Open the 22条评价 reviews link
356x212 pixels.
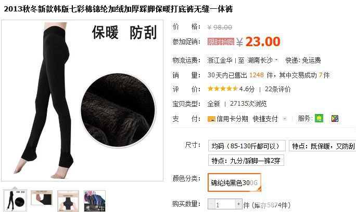point(278,89)
